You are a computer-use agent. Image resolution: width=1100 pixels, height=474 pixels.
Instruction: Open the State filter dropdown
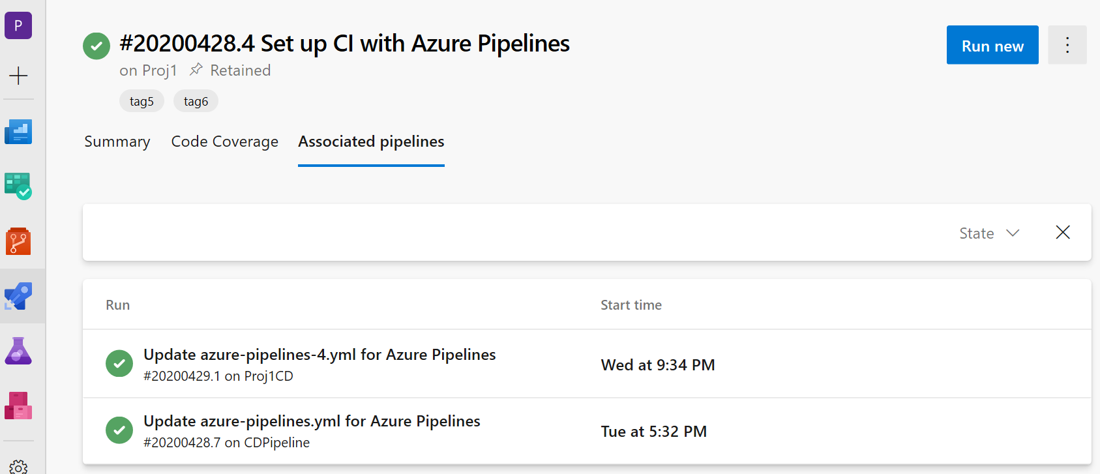[989, 233]
